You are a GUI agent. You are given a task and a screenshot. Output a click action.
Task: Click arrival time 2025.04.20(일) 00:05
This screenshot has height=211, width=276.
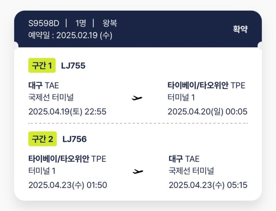click(x=207, y=111)
